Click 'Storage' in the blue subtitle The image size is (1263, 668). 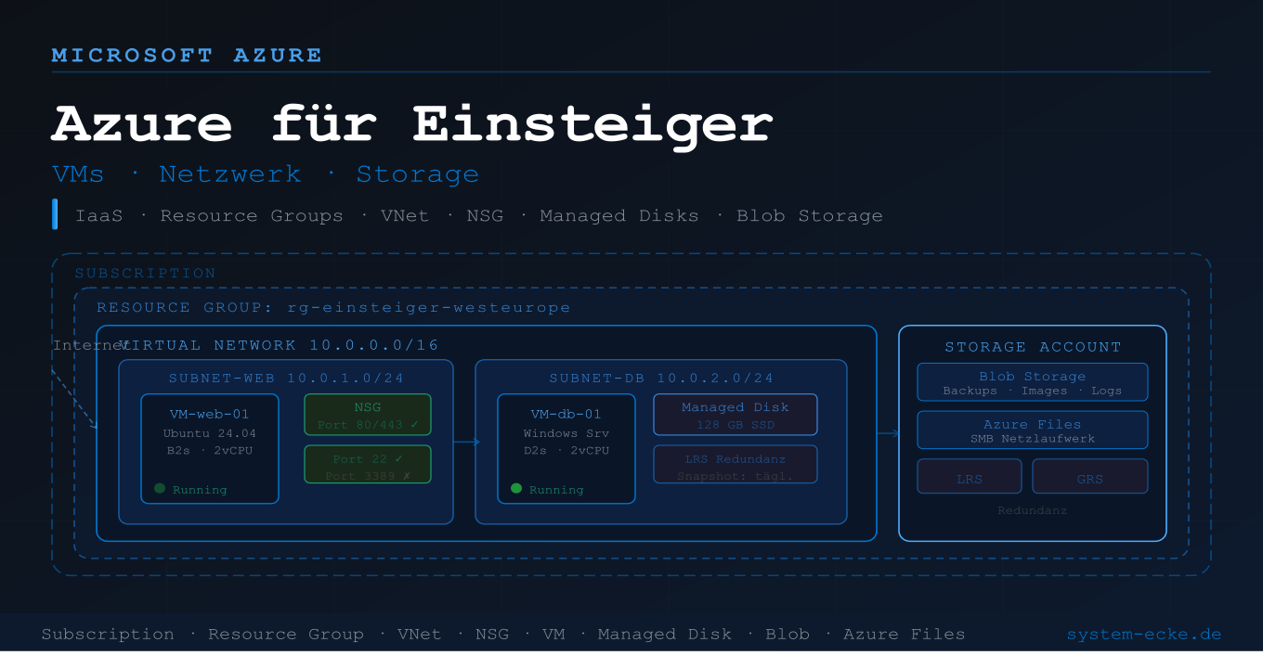417,174
